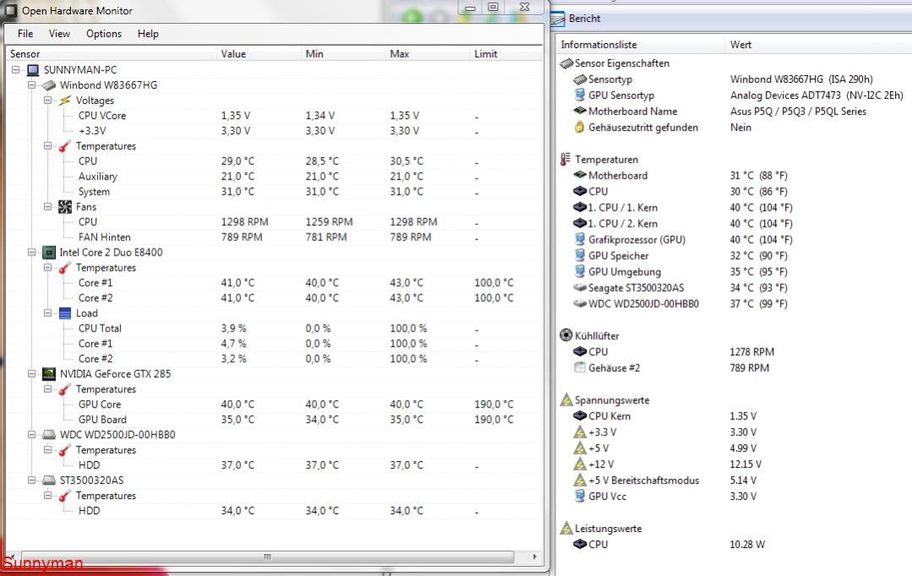Viewport: 912px width, 576px height.
Task: Click the WDC WD2500JD hard drive icon in tree
Action: point(49,435)
